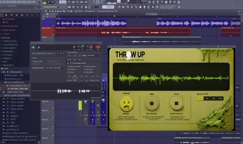This screenshot has height=144, width=243.
Task: Open the Declicking mode dropdown
Action: coord(54,68)
